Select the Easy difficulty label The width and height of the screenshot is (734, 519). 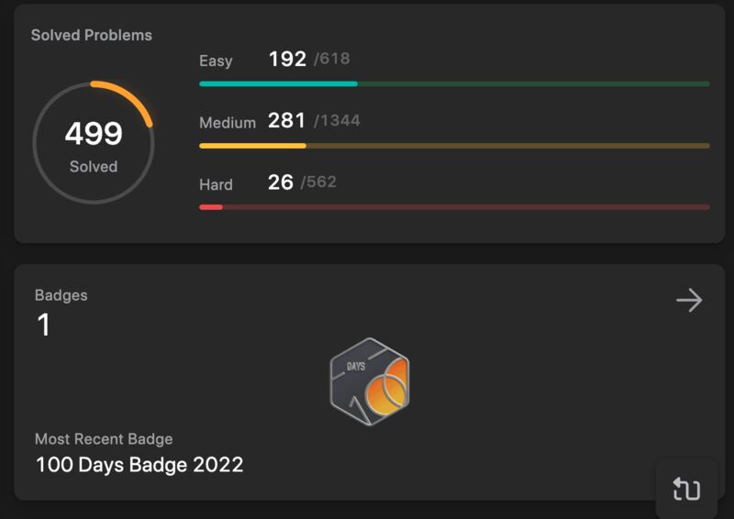(216, 61)
